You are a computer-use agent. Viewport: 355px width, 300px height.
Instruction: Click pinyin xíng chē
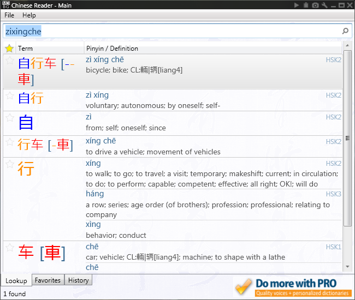(100, 141)
